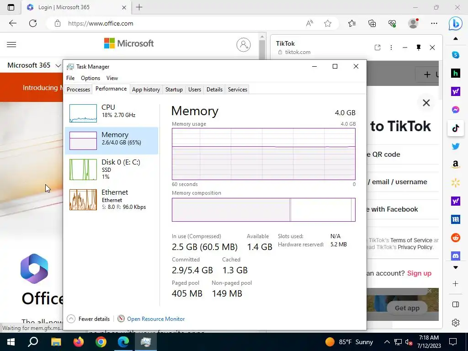Open the Edge Favorites list icon
This screenshot has width=468, height=351.
click(352, 23)
